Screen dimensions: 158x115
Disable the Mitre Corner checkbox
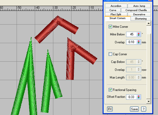[110, 27]
